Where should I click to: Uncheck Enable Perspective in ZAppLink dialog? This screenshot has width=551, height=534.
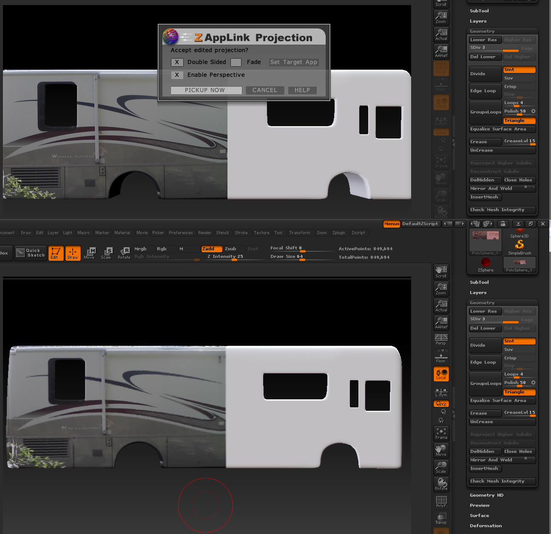pos(177,75)
